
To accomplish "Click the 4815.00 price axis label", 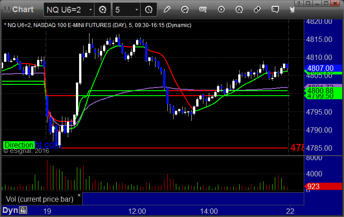I will coord(319,39).
